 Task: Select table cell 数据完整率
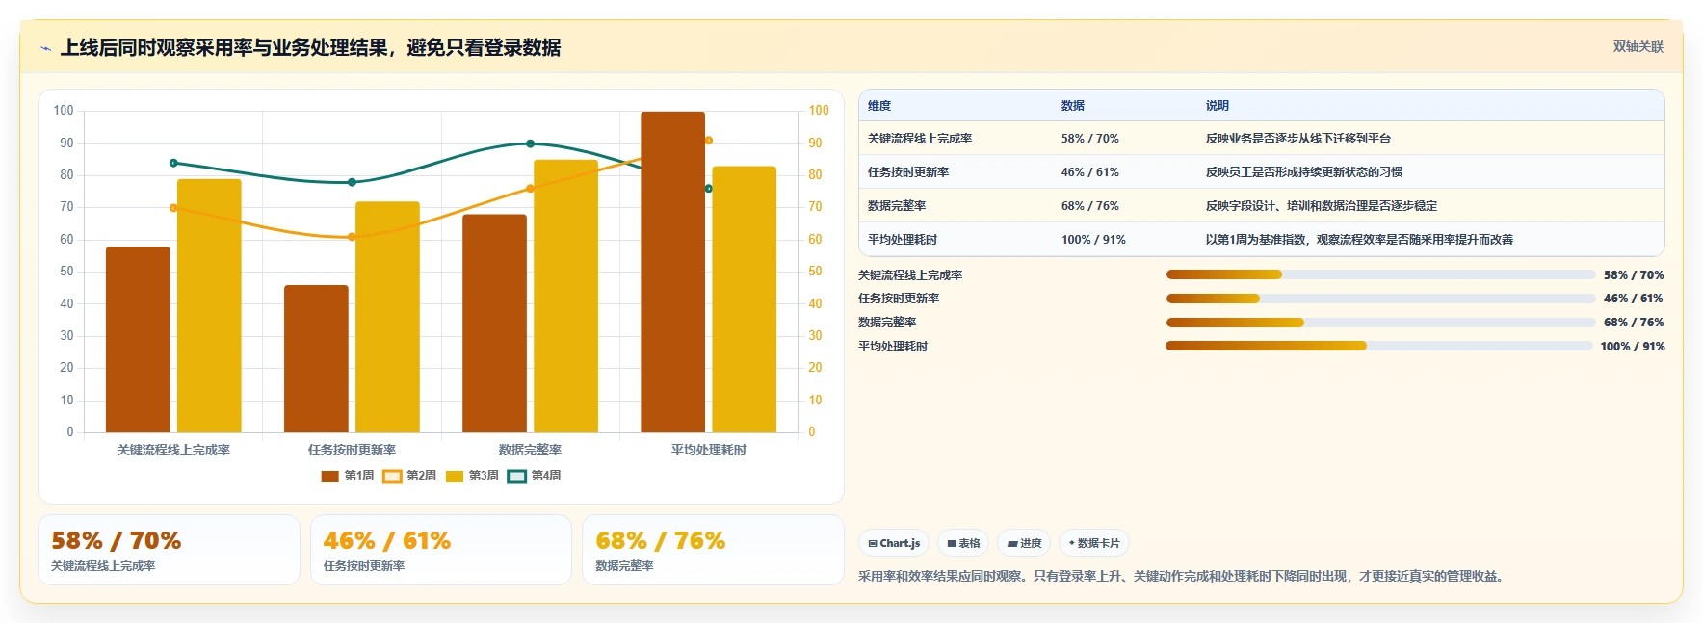coord(897,206)
